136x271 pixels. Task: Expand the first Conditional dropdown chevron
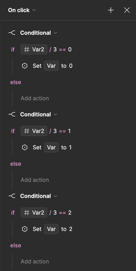pyautogui.click(x=55, y=33)
